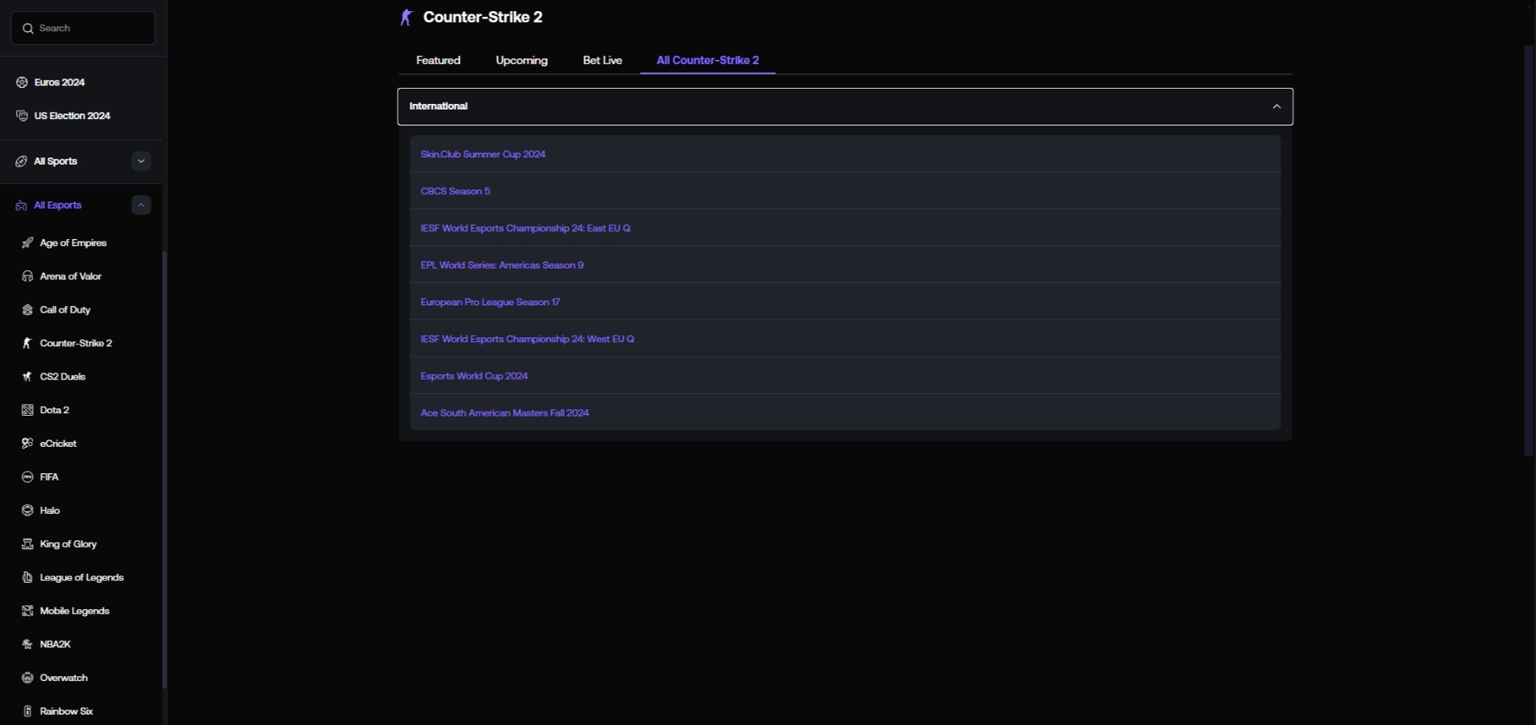This screenshot has height=725, width=1536.
Task: Choose Dota 2 from esports list
Action: 54,410
